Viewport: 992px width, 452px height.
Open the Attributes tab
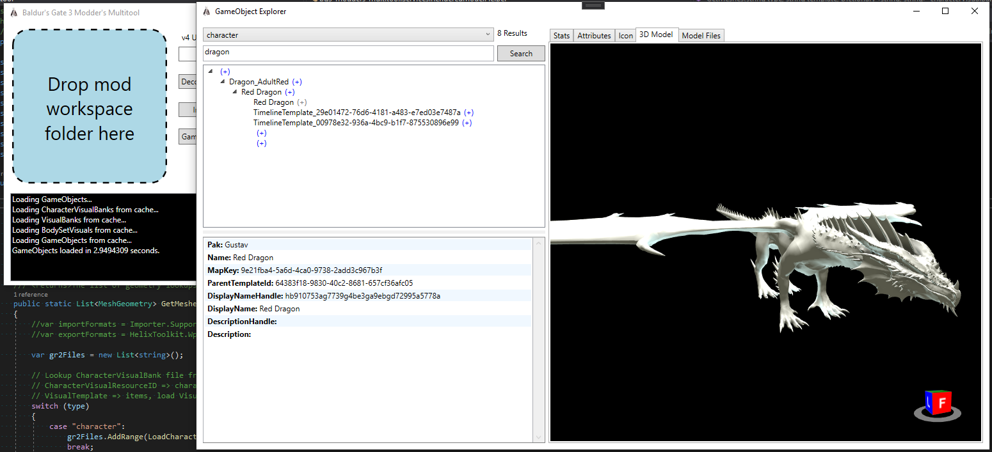coord(594,35)
